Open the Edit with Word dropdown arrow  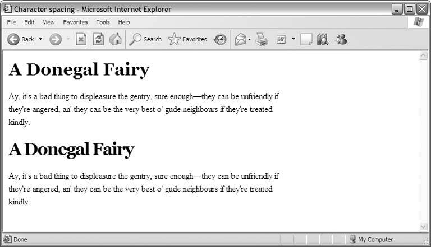pos(293,39)
